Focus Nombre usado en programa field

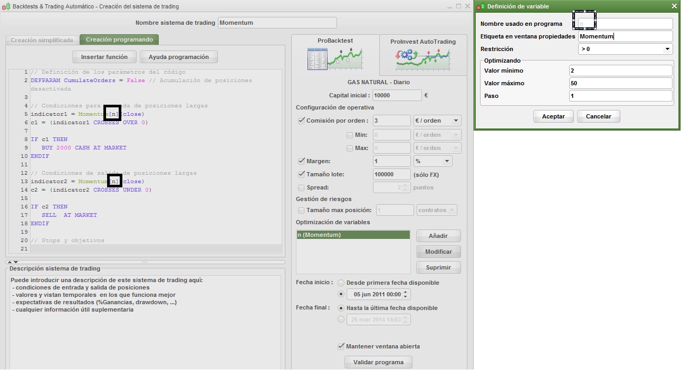pyautogui.click(x=625, y=24)
